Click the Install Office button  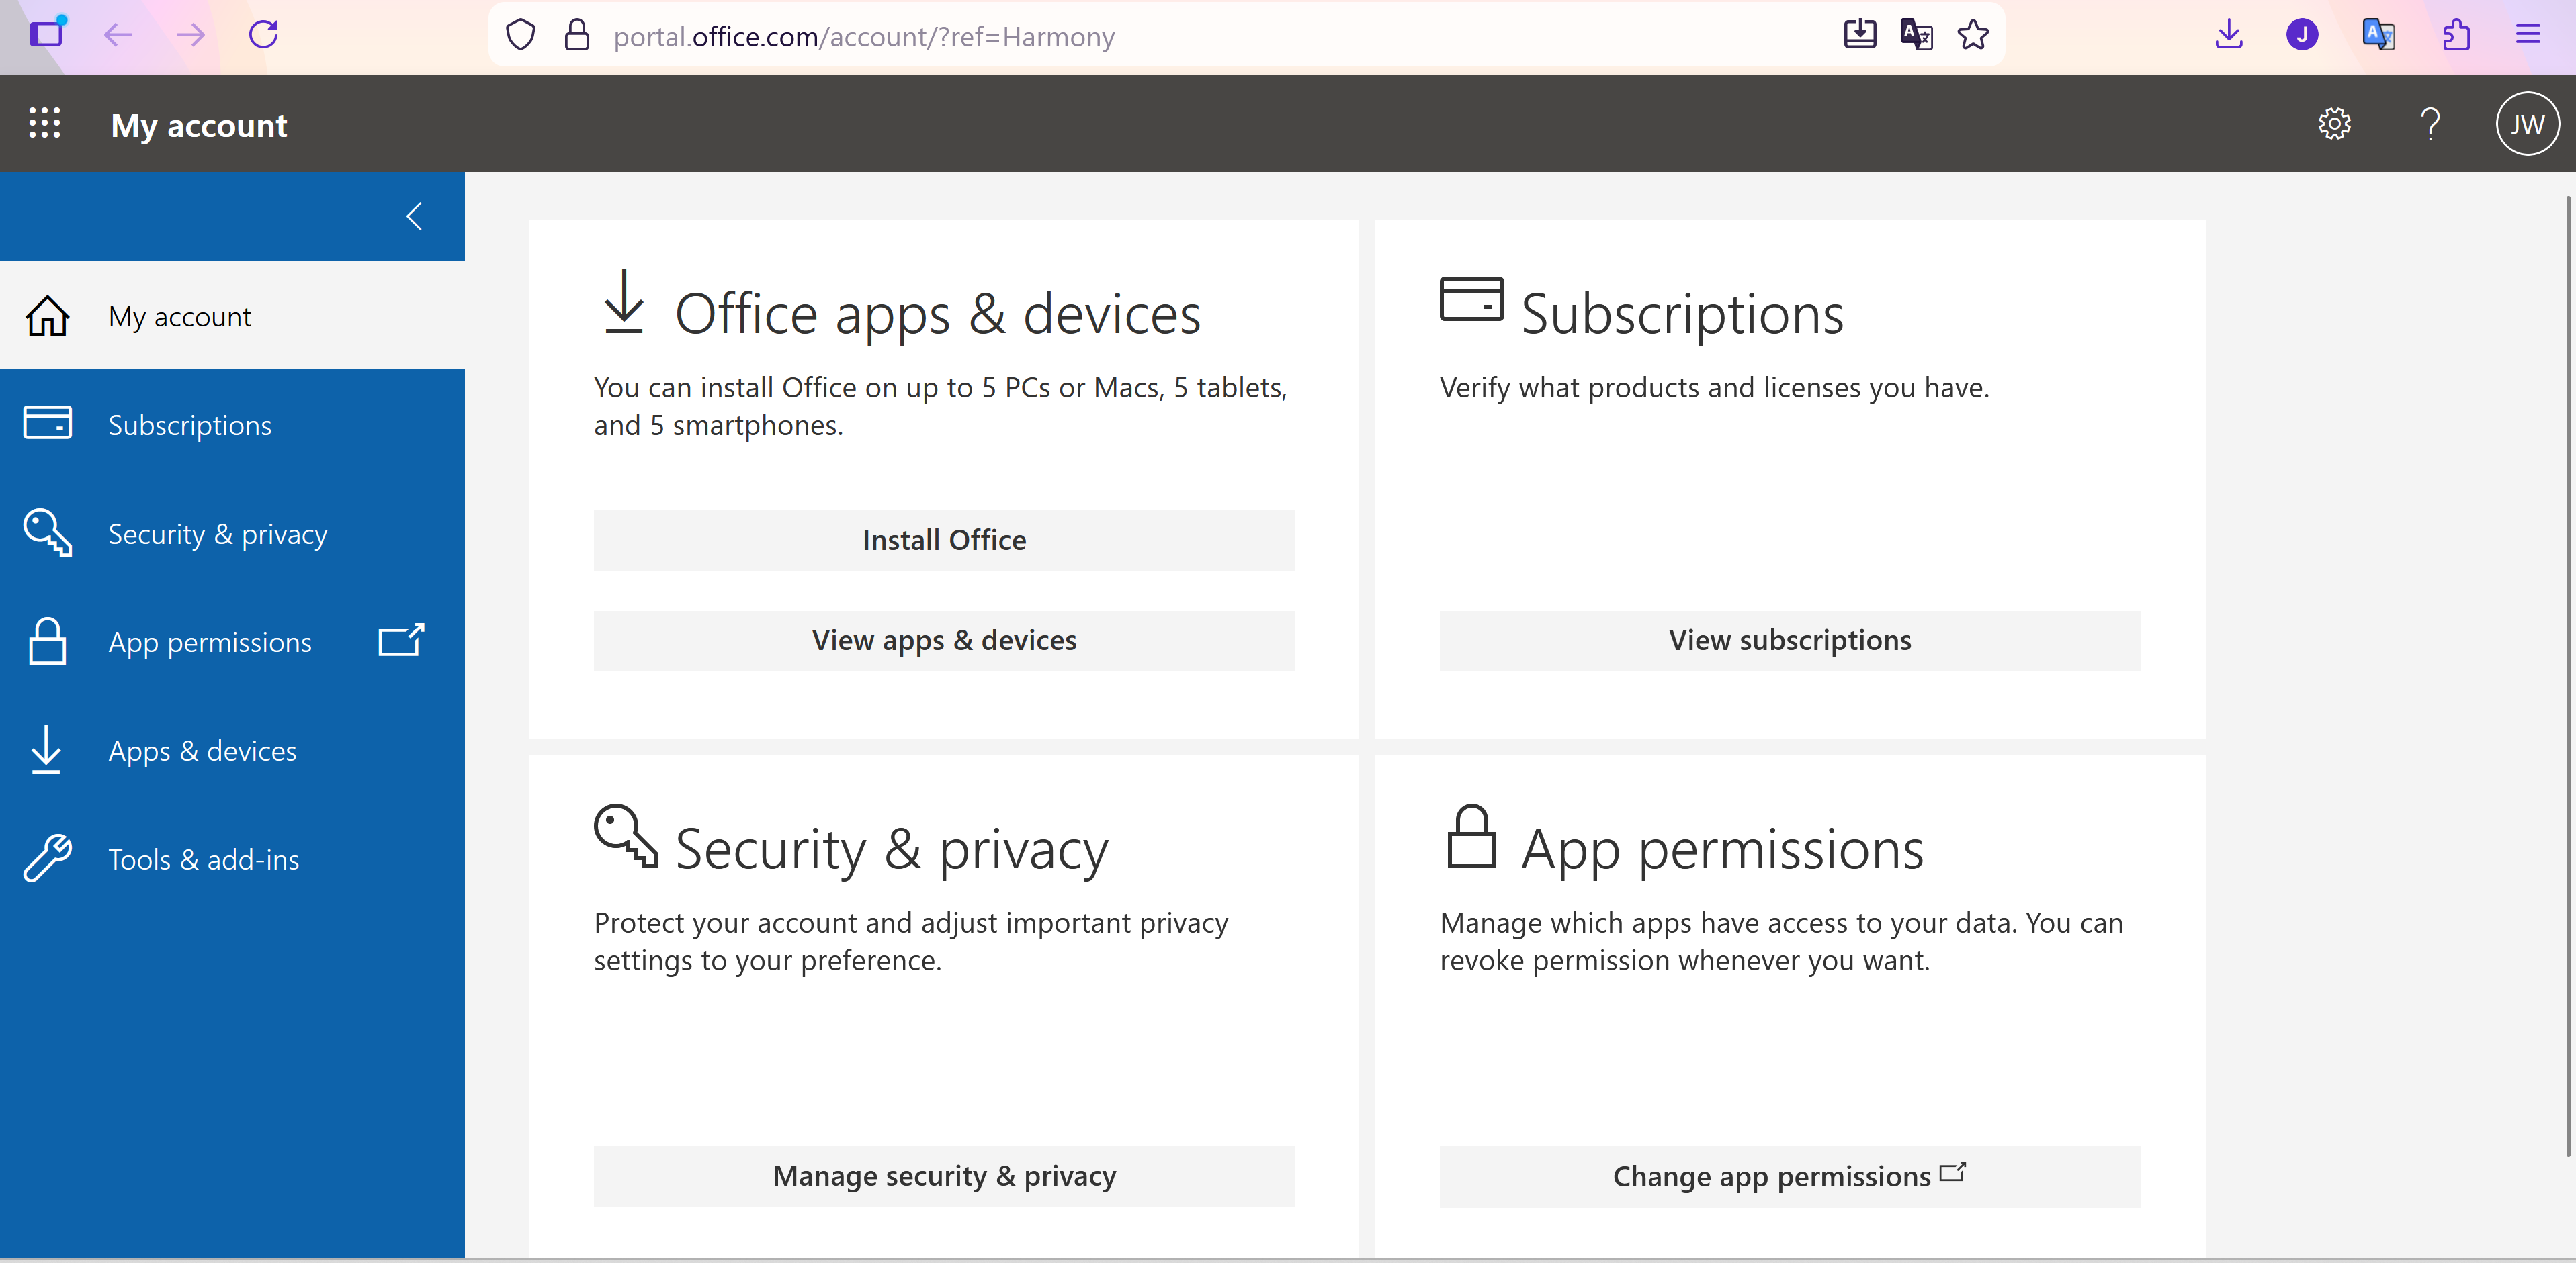943,540
